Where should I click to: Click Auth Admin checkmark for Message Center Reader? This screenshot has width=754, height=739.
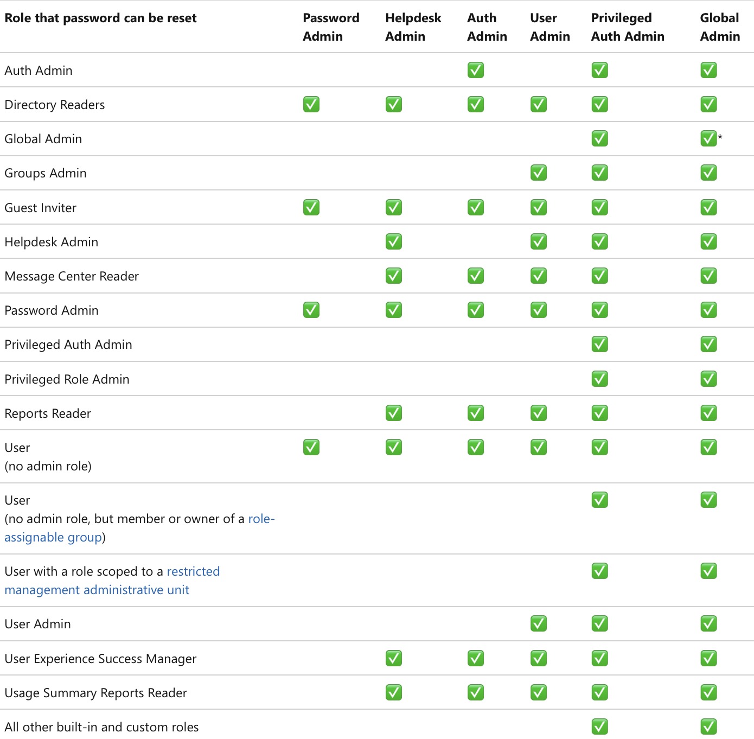click(476, 276)
